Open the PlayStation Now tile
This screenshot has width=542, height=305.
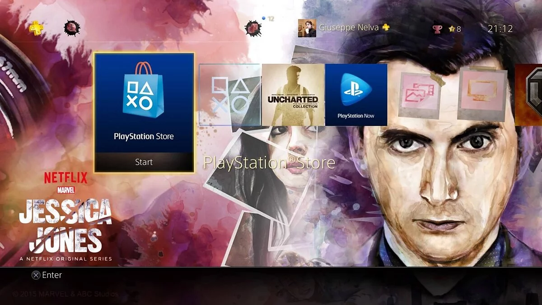356,94
